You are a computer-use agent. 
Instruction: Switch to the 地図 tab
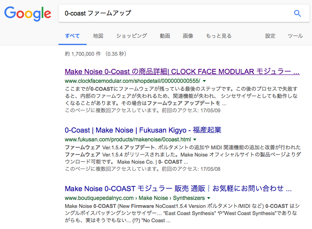click(x=98, y=36)
